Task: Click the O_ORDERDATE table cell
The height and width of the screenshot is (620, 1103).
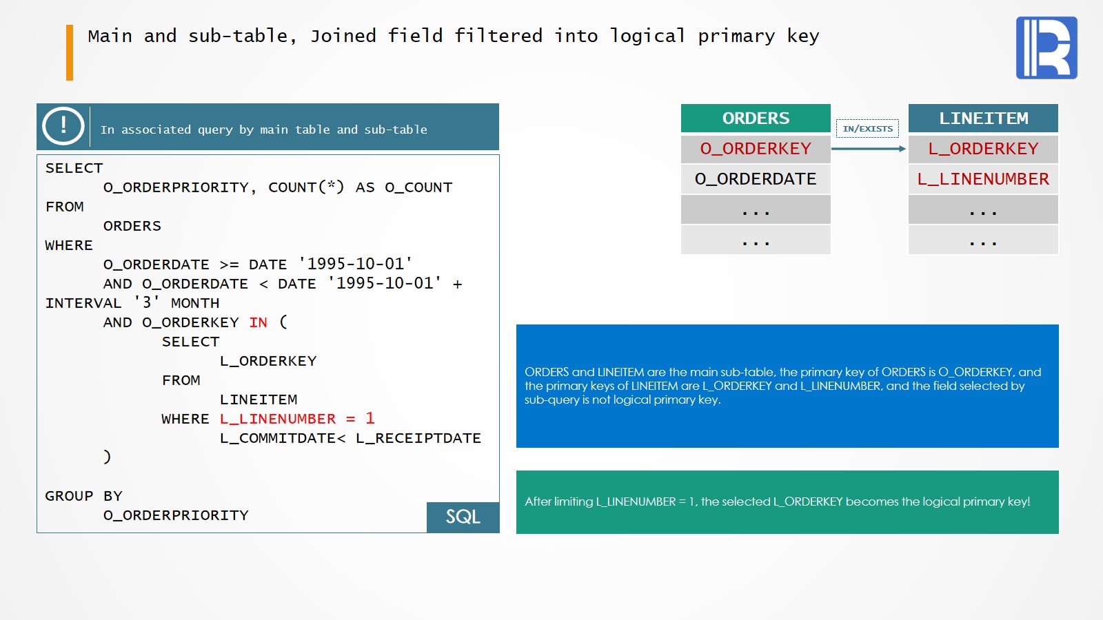Action: pos(756,179)
